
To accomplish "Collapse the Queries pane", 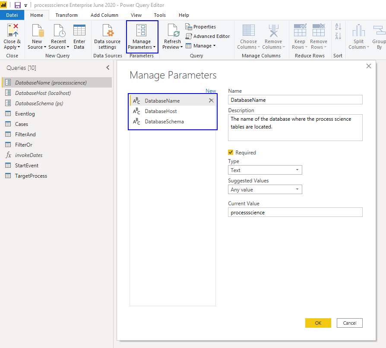I will [x=108, y=68].
